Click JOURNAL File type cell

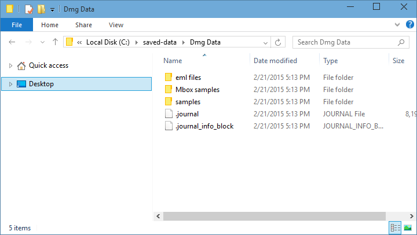(344, 114)
